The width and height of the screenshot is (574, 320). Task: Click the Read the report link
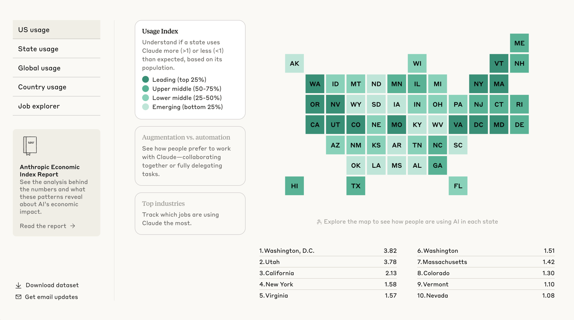[x=47, y=226]
